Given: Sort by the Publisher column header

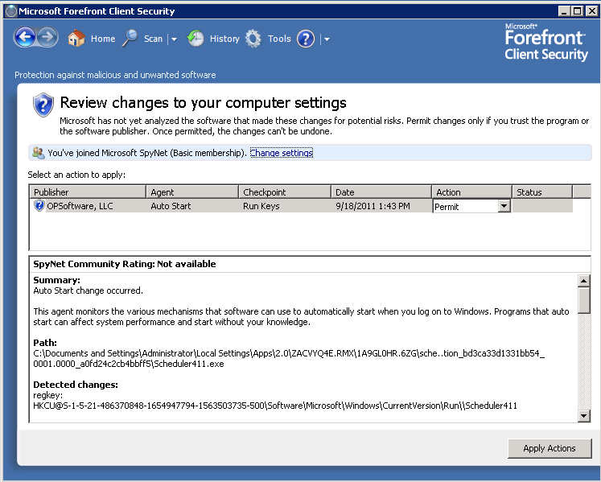Looking at the screenshot, I should [88, 192].
